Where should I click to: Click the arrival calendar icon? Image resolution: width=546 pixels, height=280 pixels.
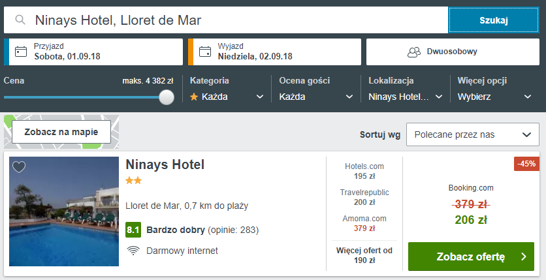21,52
